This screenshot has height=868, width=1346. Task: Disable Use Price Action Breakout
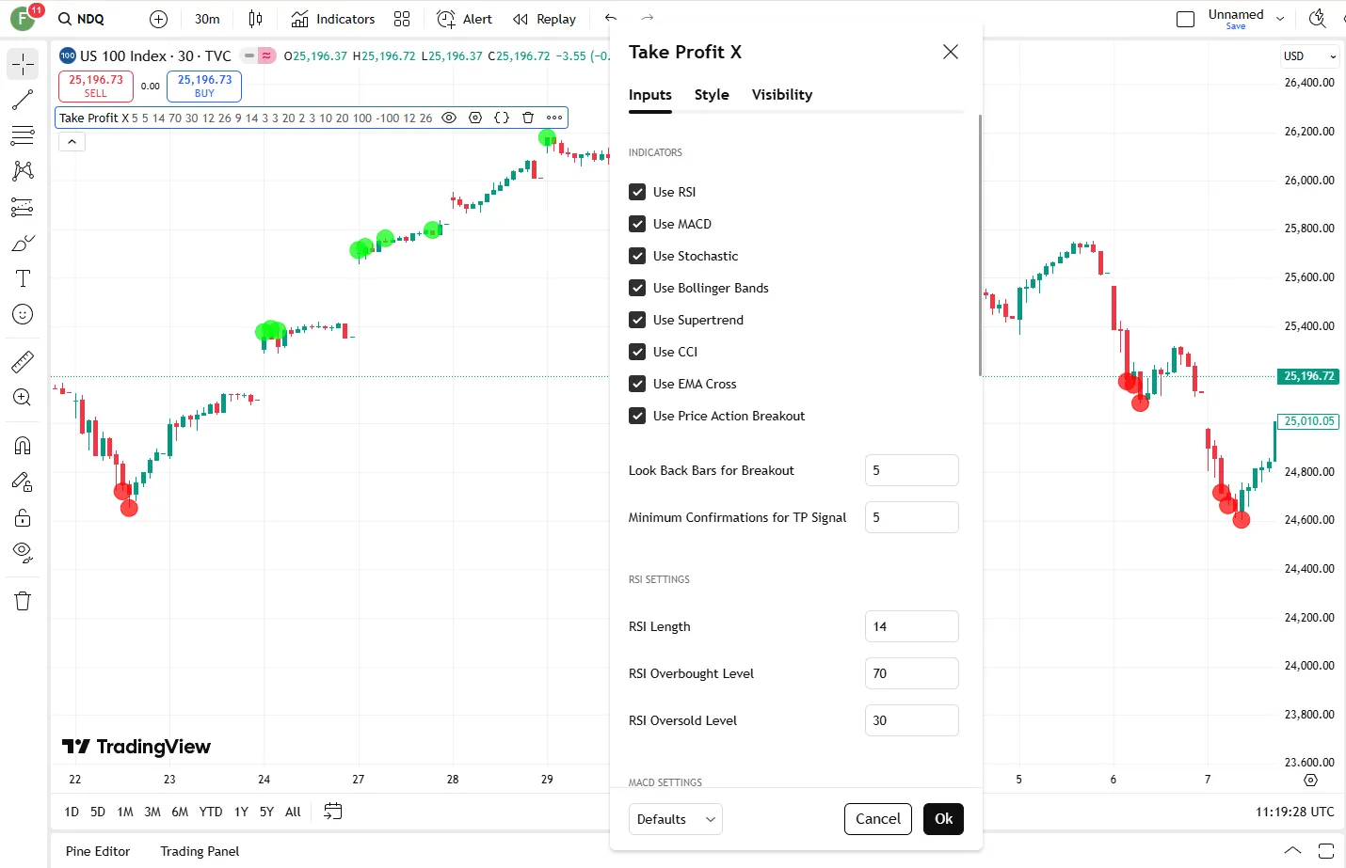pos(637,416)
